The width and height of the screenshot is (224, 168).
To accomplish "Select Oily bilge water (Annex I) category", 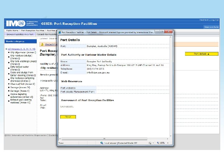I will coord(23,53).
